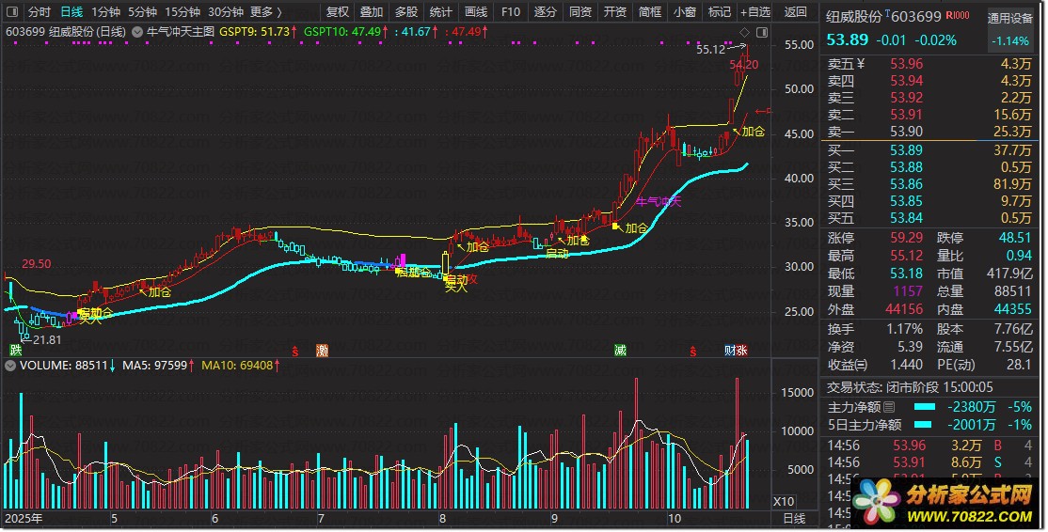Click the red R1000 margin tag
Image resolution: width=1048 pixels, height=532 pixels.
coord(958,15)
